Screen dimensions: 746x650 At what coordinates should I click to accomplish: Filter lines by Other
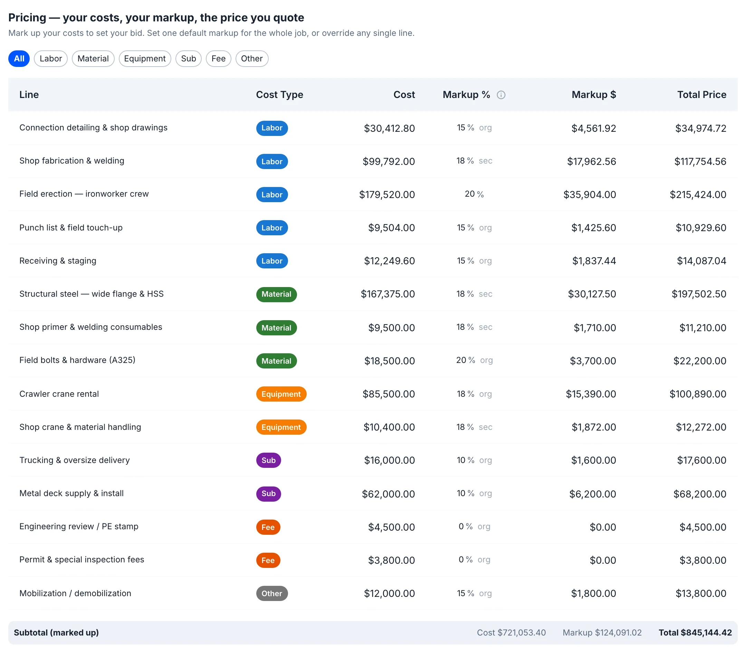(252, 59)
